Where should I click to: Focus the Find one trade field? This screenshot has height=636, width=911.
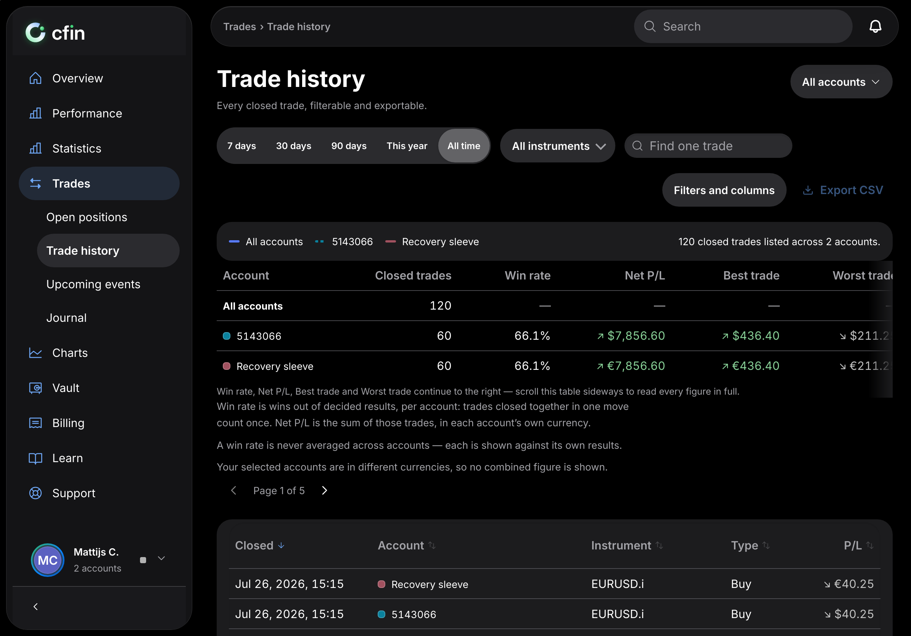point(708,146)
